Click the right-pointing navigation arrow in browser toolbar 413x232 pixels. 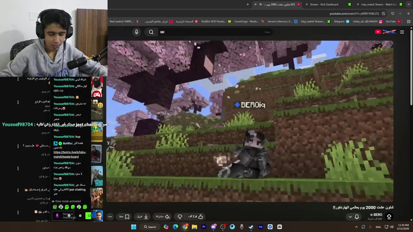[x=408, y=14]
